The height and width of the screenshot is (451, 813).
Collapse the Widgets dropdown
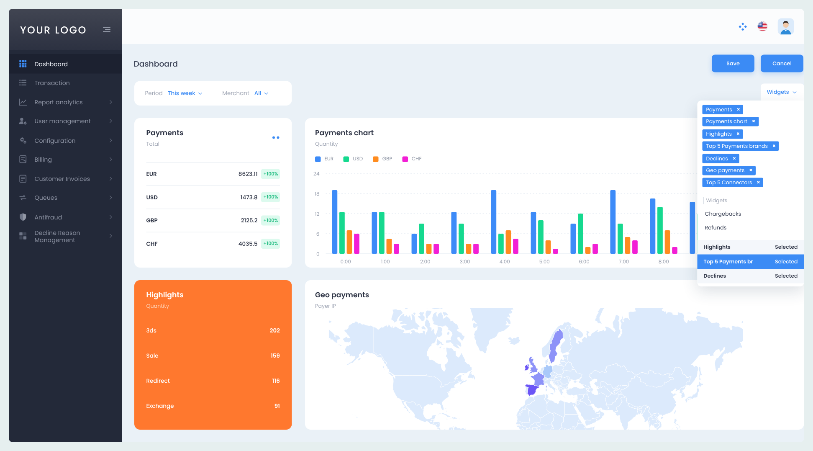pos(781,92)
